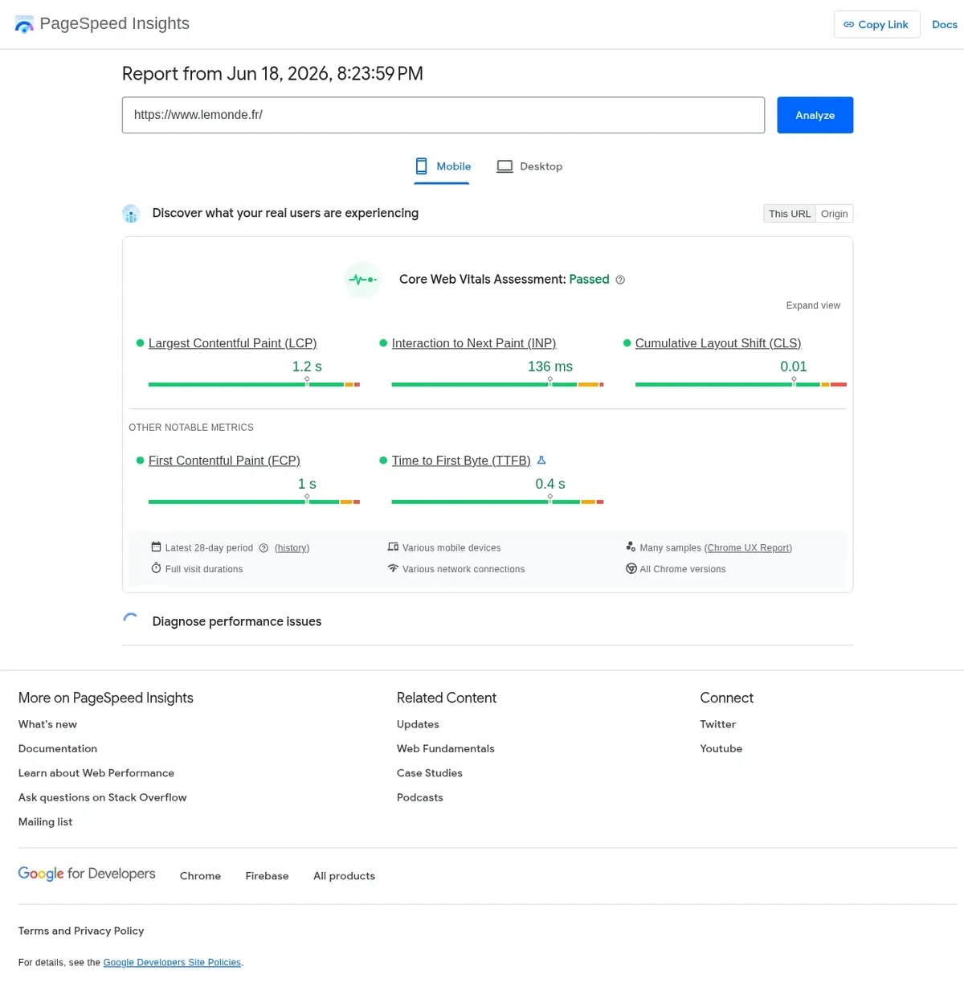This screenshot has height=987, width=964.
Task: Copy the report link
Action: (x=876, y=24)
